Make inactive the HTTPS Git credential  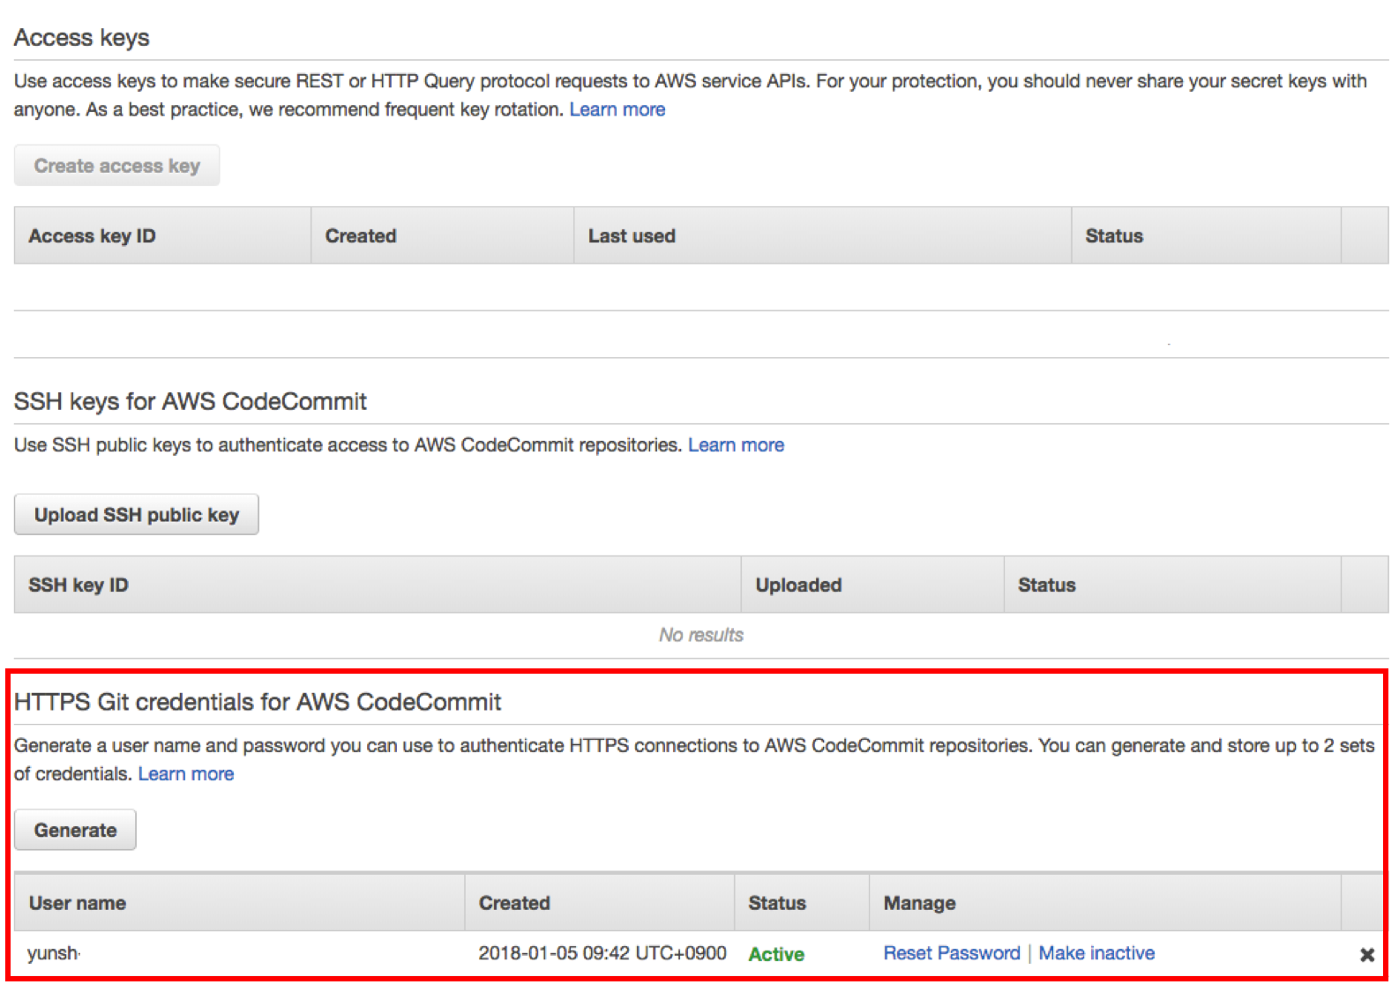1096,953
